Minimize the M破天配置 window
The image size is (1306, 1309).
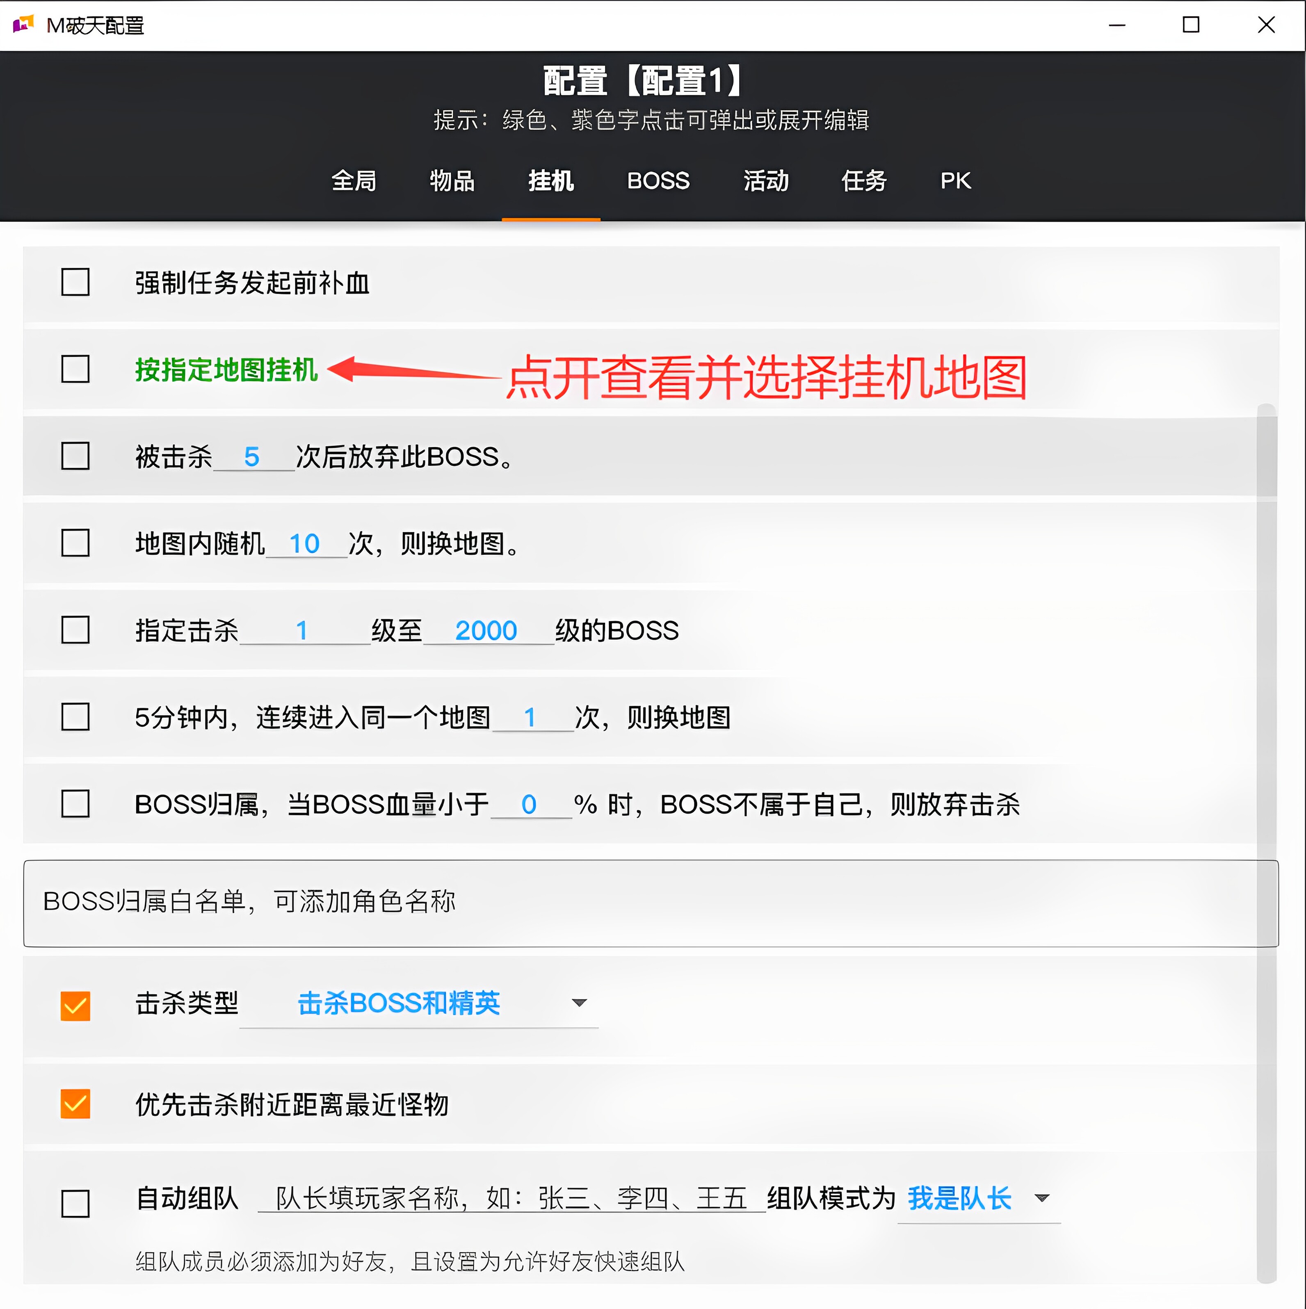[1117, 25]
